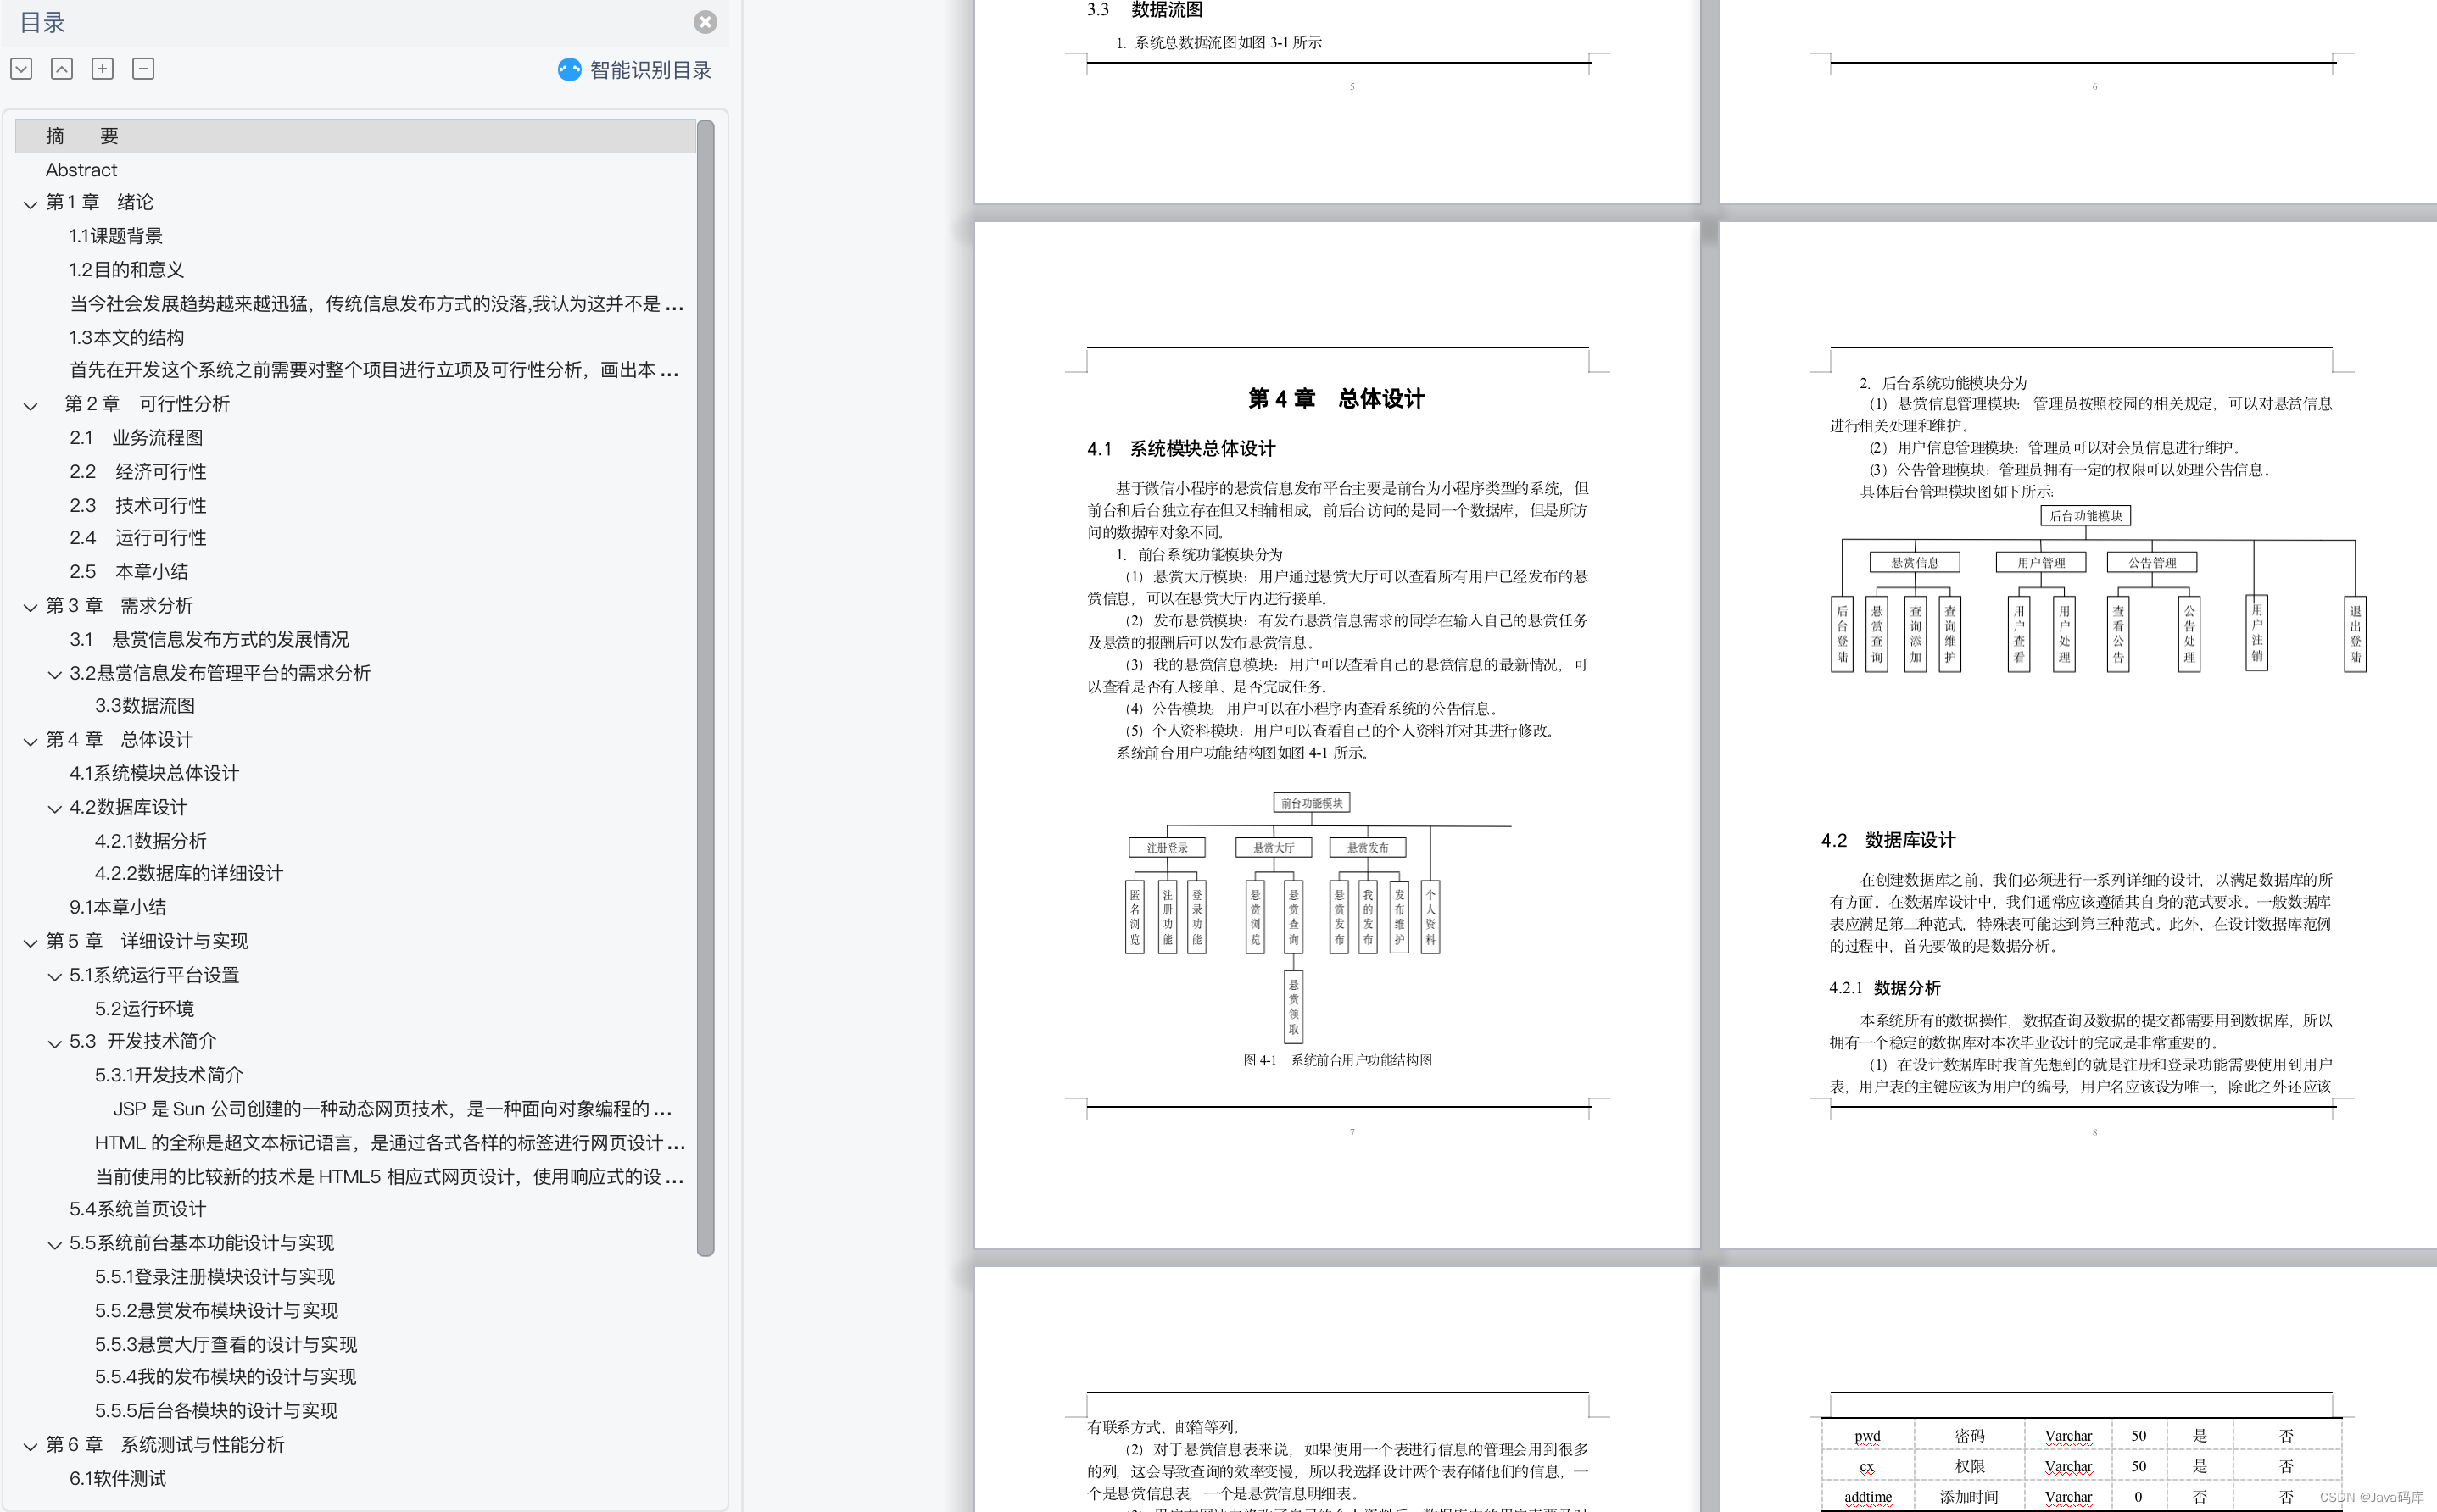This screenshot has width=2437, height=1512.
Task: Click the outline panel vertical scrollbar
Action: coord(705,688)
